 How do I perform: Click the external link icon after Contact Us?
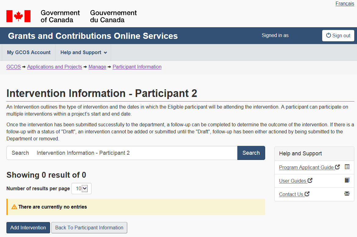(307, 194)
